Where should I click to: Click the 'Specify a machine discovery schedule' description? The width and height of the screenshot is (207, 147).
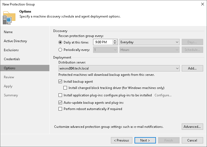(70, 16)
